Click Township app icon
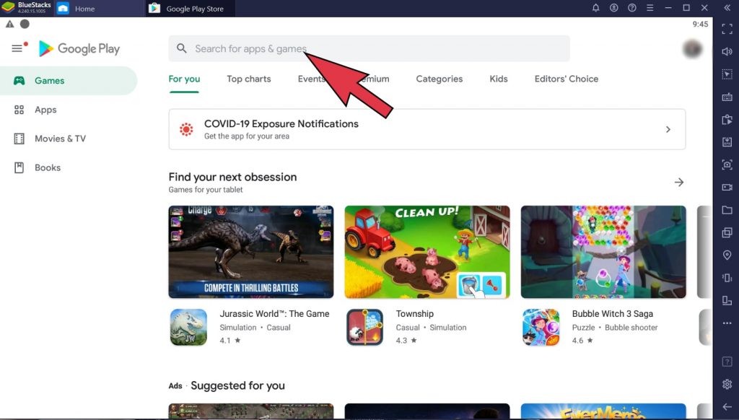The height and width of the screenshot is (420, 739). 364,327
